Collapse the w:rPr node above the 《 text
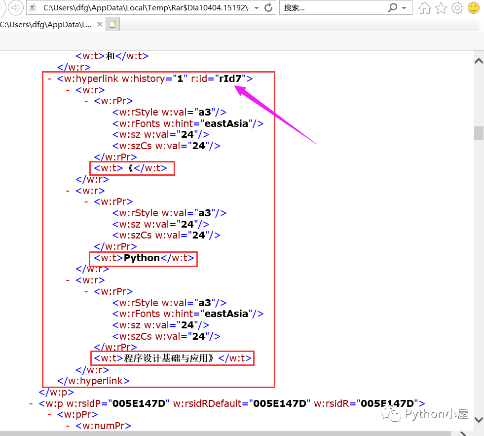Image resolution: width=484 pixels, height=436 pixels. point(86,101)
